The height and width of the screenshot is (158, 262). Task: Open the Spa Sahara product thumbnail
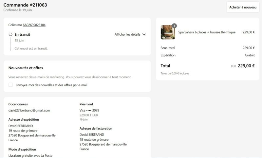pyautogui.click(x=168, y=32)
